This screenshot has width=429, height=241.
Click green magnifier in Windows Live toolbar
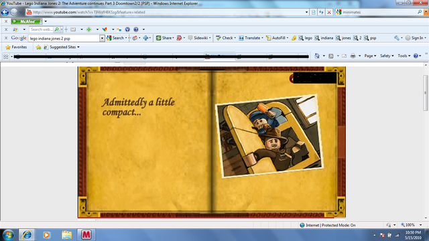point(56,29)
